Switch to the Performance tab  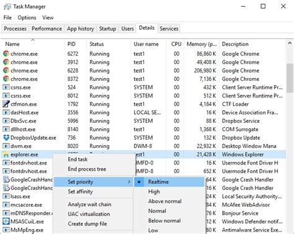[x=47, y=29]
